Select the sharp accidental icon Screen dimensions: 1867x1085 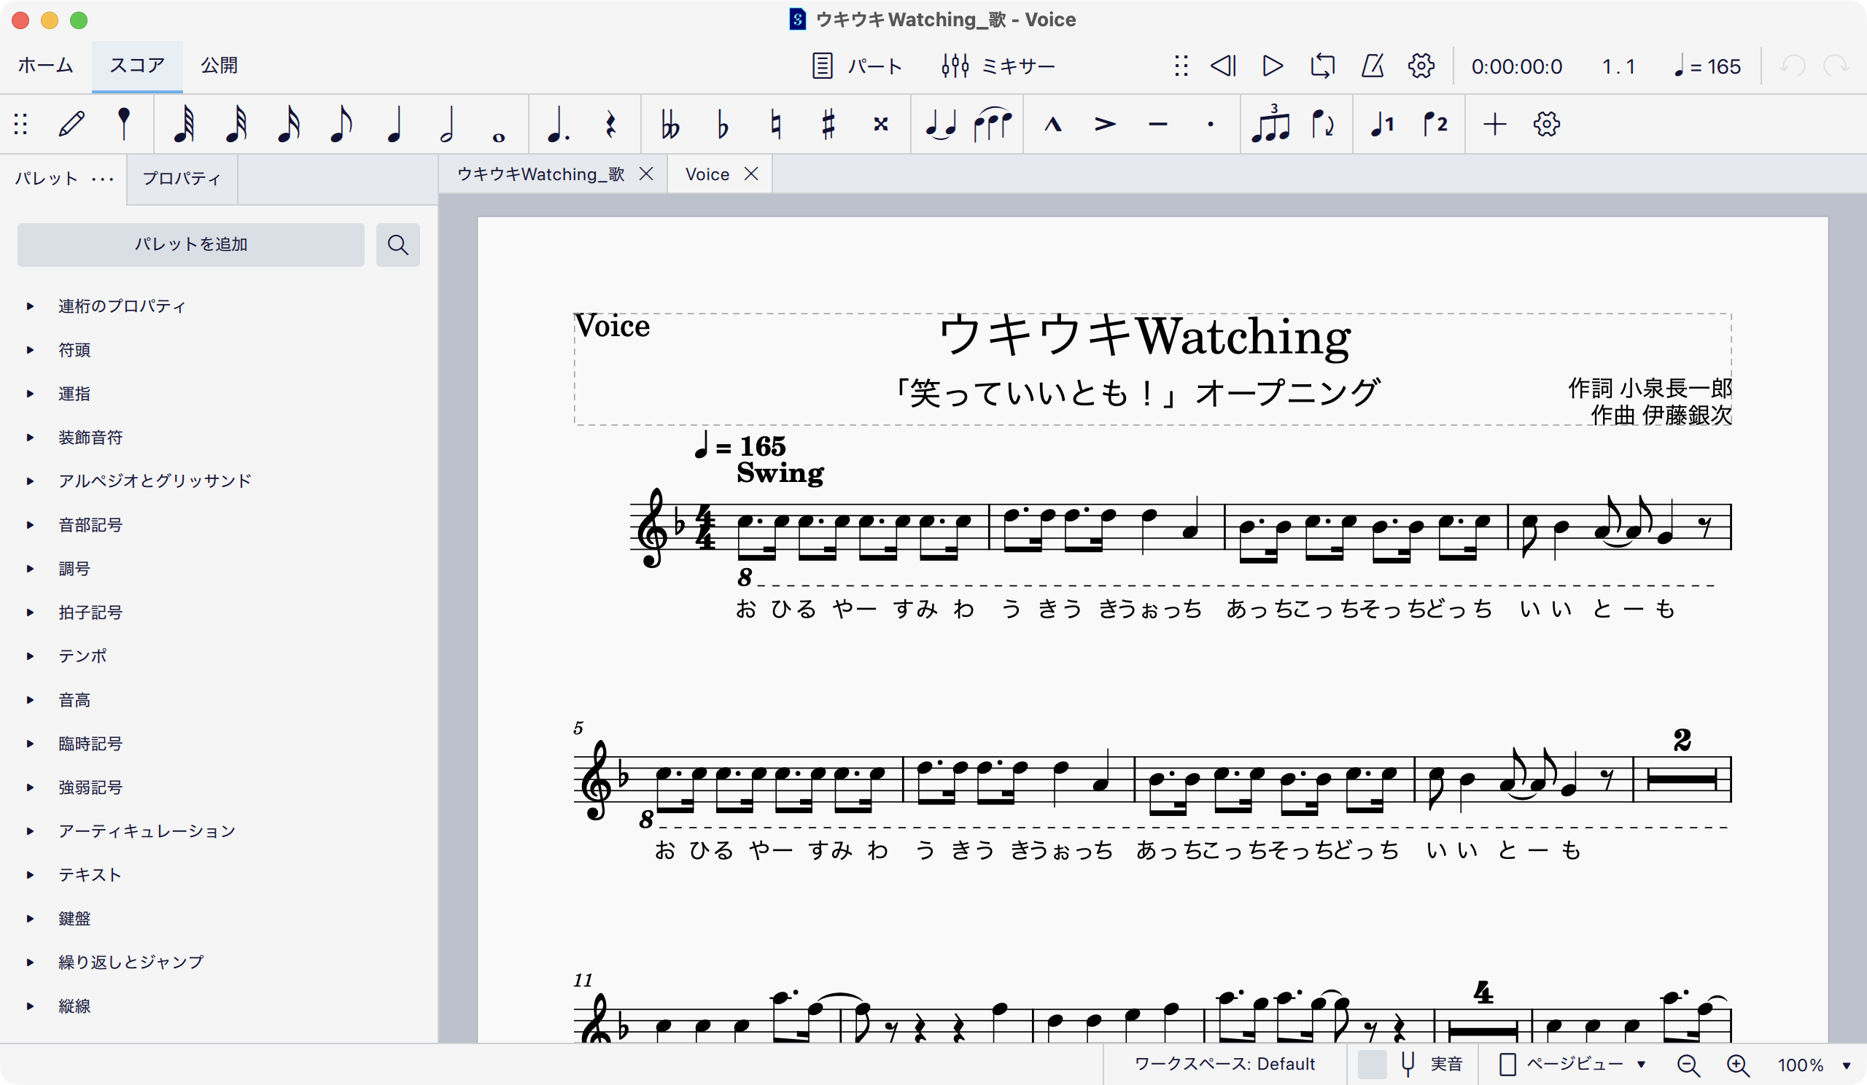[828, 124]
